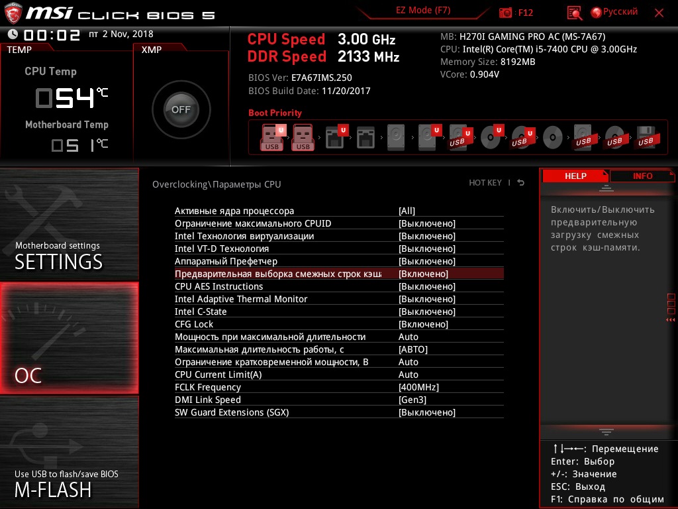Select the UEFI USB hard disk boot icon
The height and width of the screenshot is (509, 678).
pos(460,137)
